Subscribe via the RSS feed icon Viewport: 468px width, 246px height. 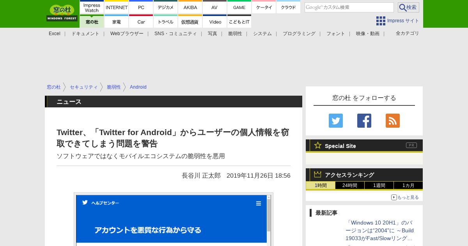393,121
